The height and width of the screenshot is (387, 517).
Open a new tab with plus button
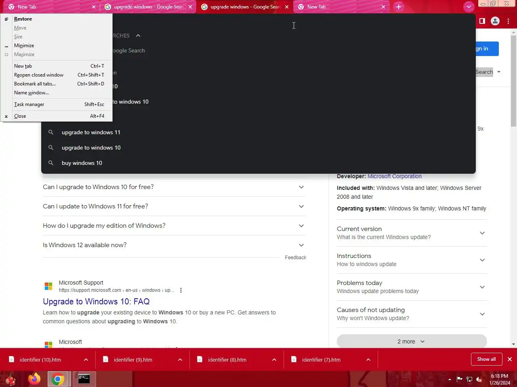click(399, 7)
